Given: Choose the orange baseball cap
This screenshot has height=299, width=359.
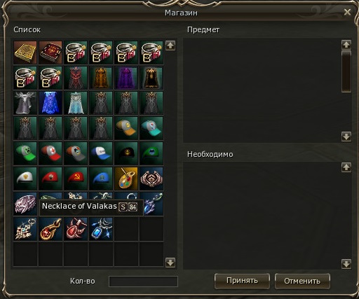Looking at the screenshot, I should [x=126, y=128].
